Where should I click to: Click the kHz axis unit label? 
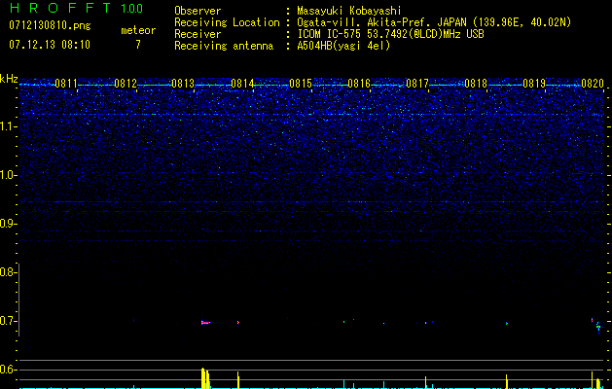click(x=9, y=79)
